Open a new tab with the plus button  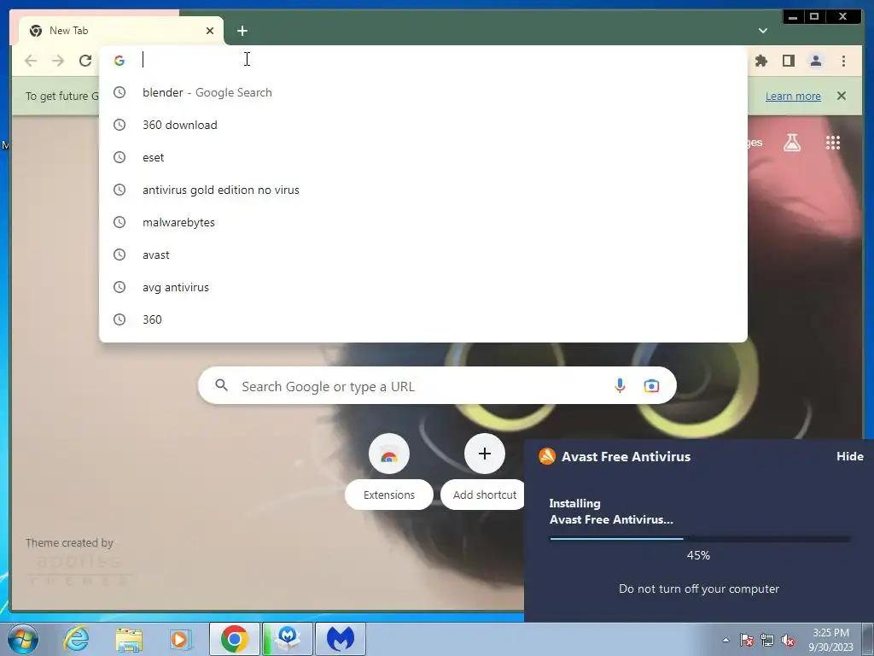(242, 31)
